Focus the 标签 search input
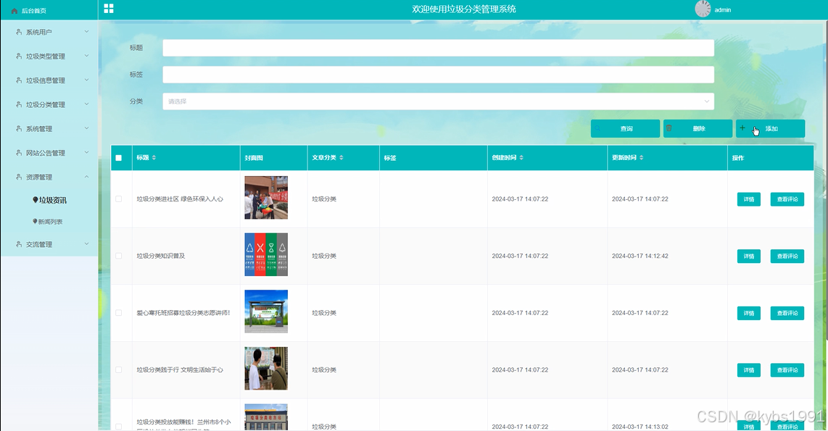This screenshot has height=431, width=828. (x=439, y=75)
